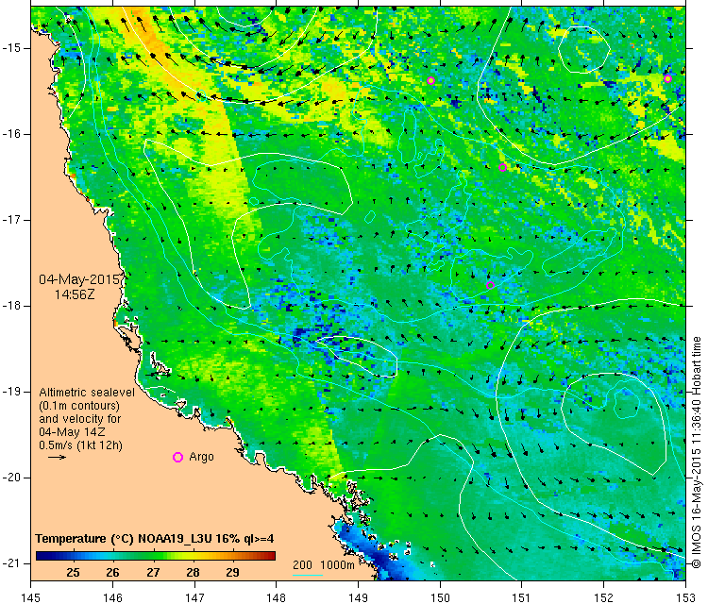
Task: Click the '-15' latitude axis label
Action: [10, 48]
